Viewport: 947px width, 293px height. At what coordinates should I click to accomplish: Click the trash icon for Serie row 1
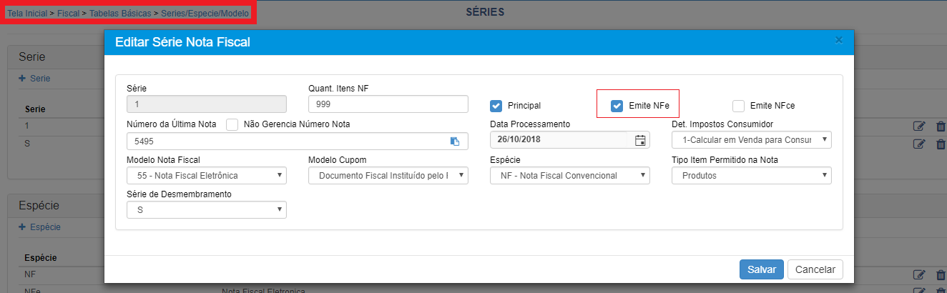(941, 126)
